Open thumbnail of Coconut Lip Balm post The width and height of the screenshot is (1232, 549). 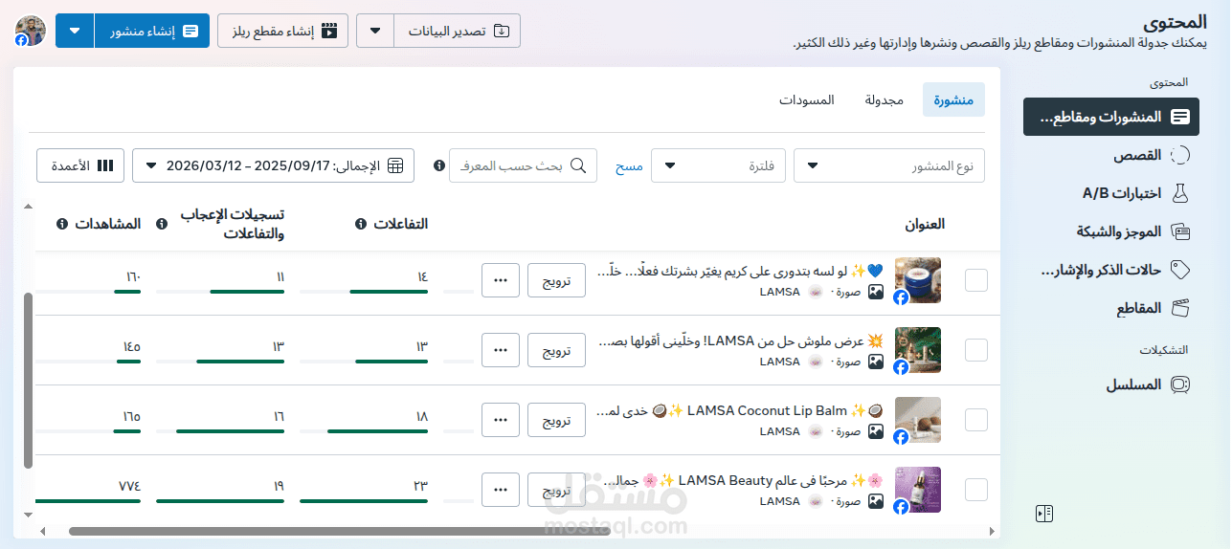click(x=918, y=420)
